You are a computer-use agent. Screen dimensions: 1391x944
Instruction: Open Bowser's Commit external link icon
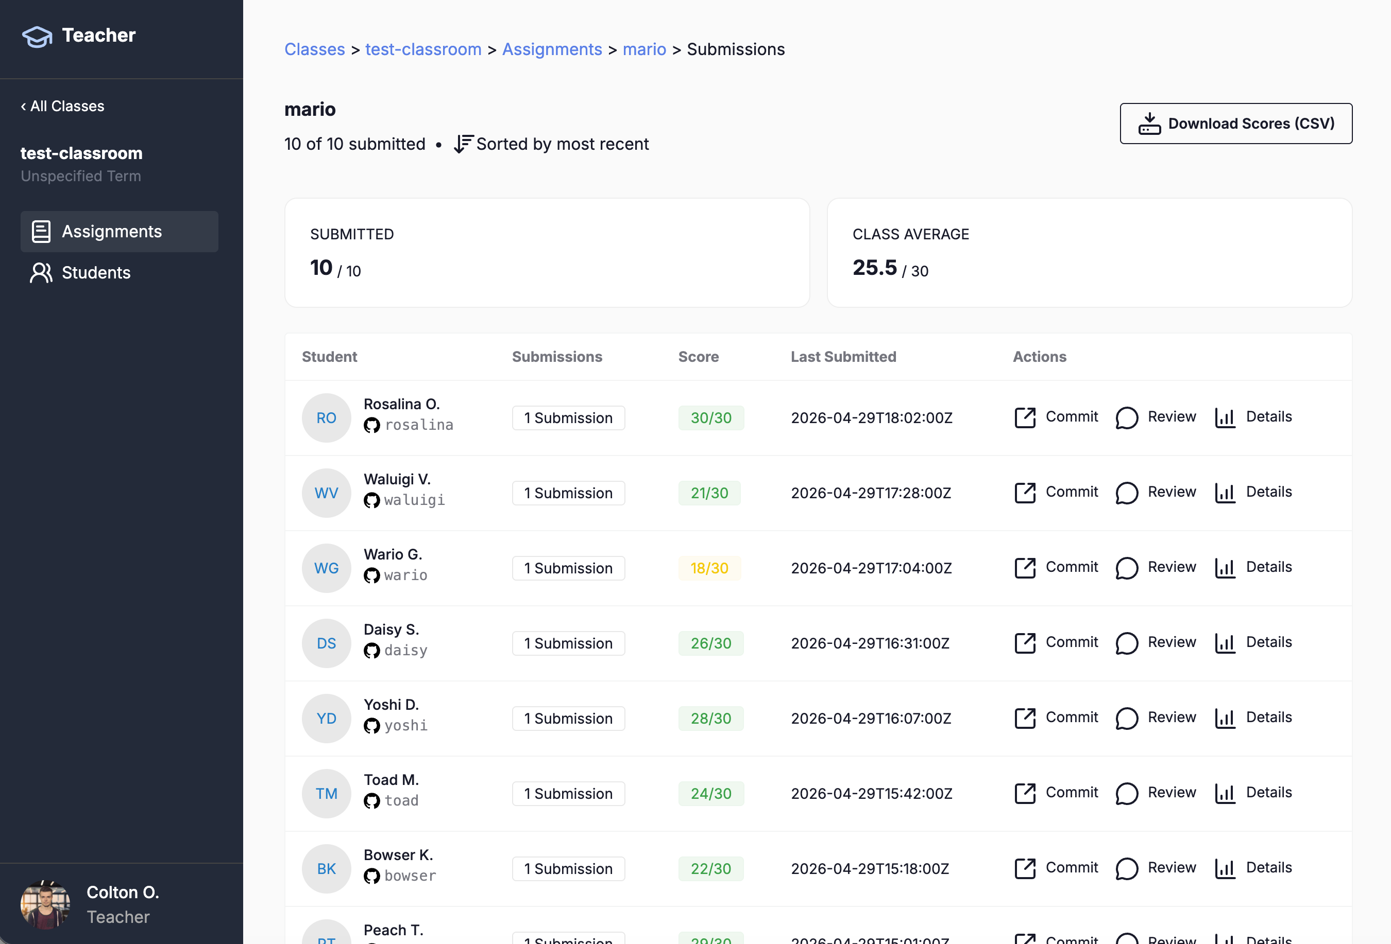1025,868
